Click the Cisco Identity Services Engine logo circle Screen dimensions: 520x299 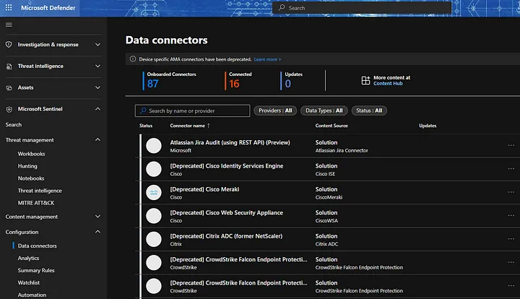[x=154, y=169]
